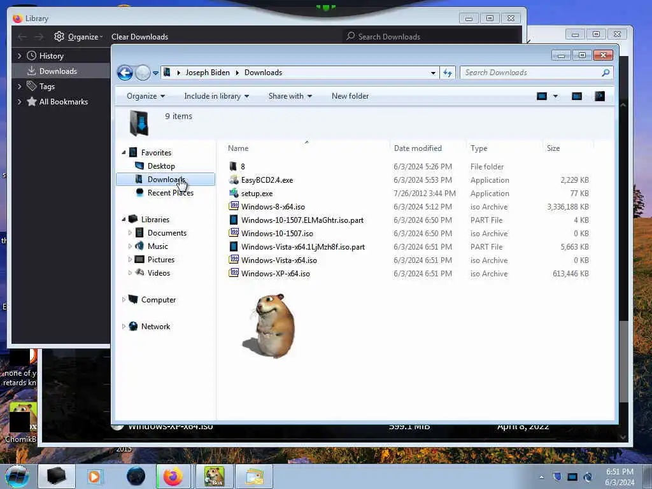Viewport: 652px width, 489px height.
Task: Select Downloads in Explorer Favorites
Action: point(166,179)
